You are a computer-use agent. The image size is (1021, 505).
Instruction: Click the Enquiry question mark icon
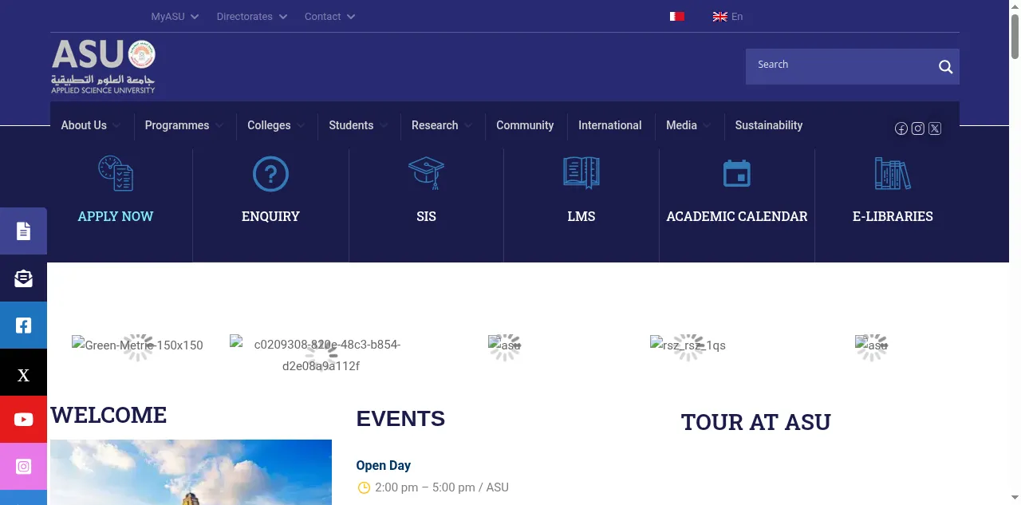pyautogui.click(x=270, y=173)
